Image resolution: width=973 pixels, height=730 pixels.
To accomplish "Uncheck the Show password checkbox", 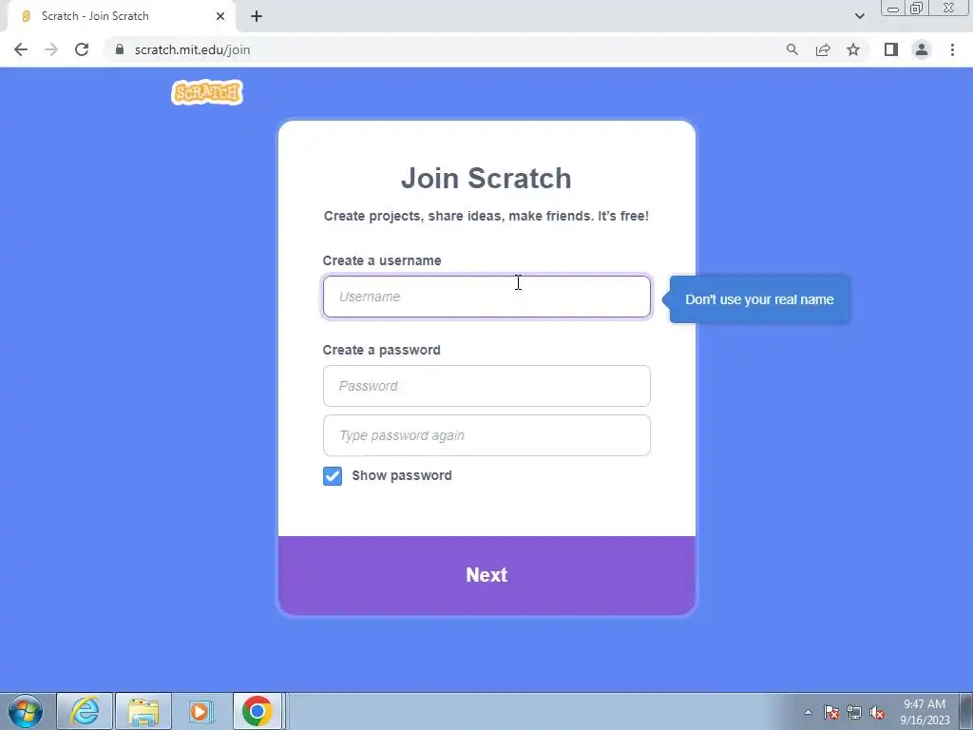I will [333, 476].
